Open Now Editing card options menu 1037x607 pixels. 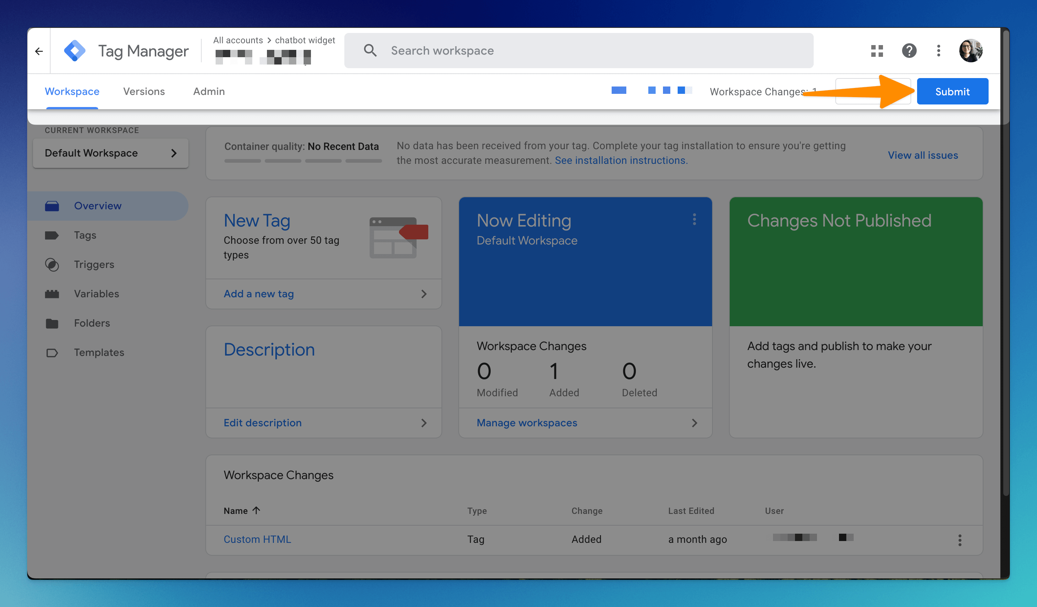(x=694, y=219)
